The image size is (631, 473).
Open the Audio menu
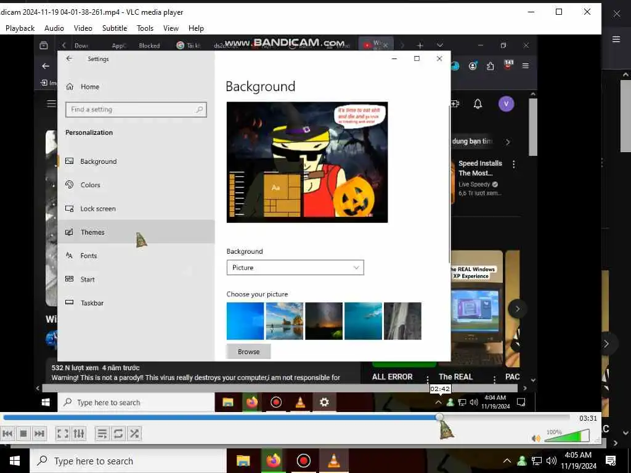tap(54, 28)
